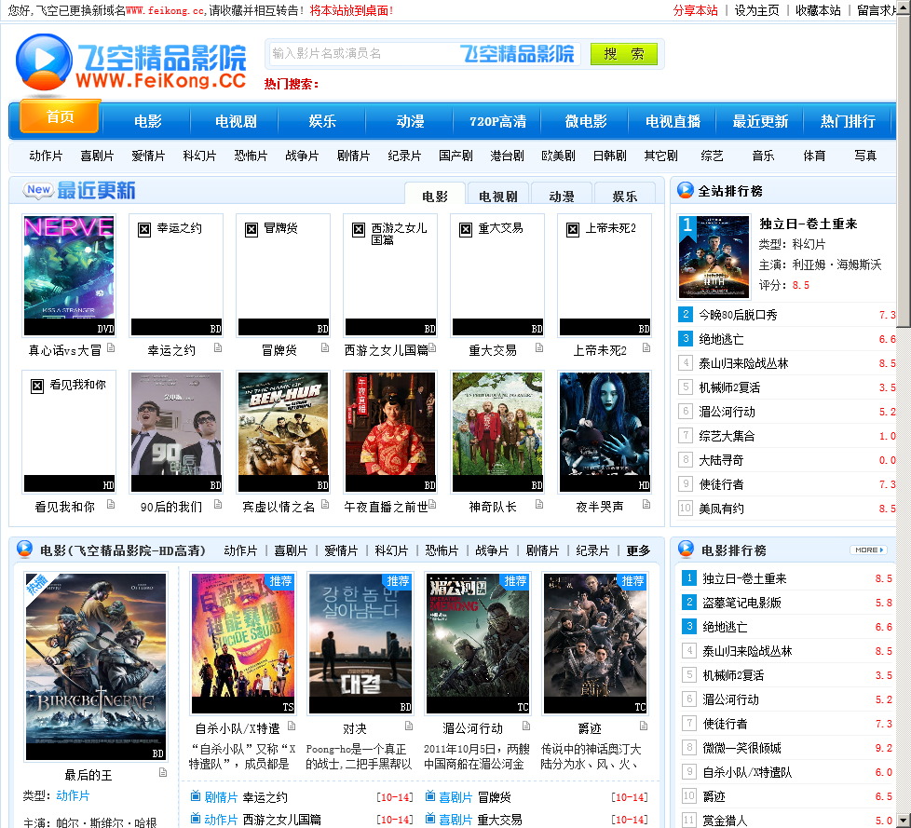The image size is (911, 828).
Task: Click 动作片 type link under 最后的王
Action: pos(73,795)
